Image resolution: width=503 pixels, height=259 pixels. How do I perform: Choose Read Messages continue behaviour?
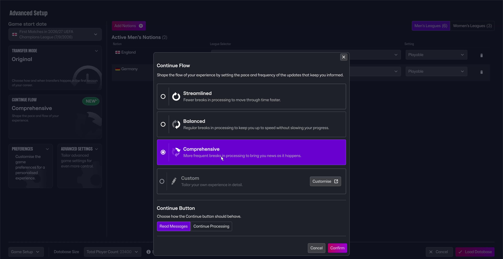coord(174,226)
